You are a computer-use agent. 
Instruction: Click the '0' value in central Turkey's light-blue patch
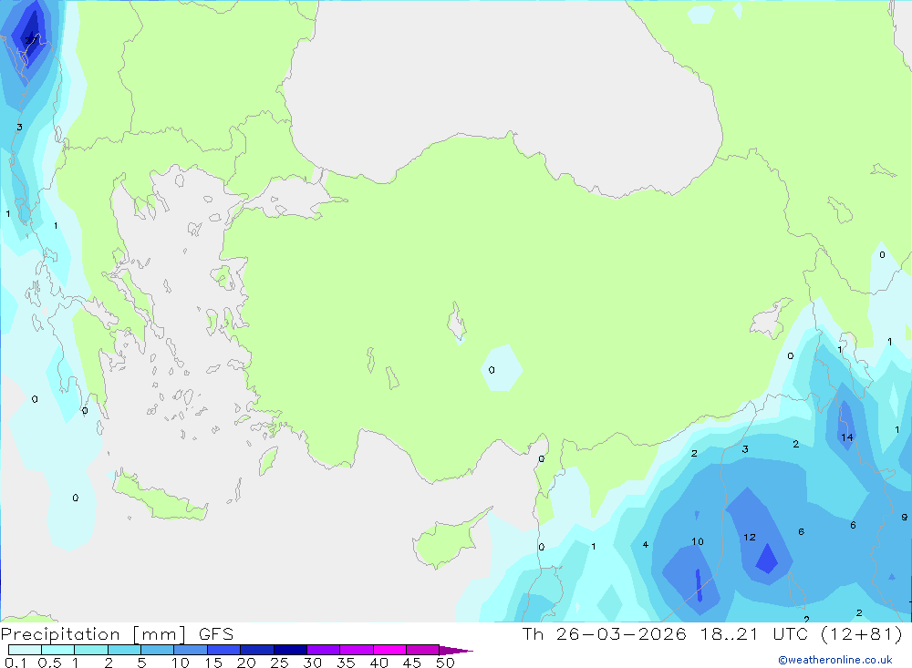point(492,370)
